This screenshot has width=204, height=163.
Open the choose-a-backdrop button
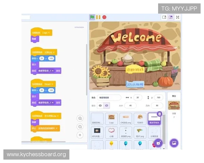(x=174, y=143)
